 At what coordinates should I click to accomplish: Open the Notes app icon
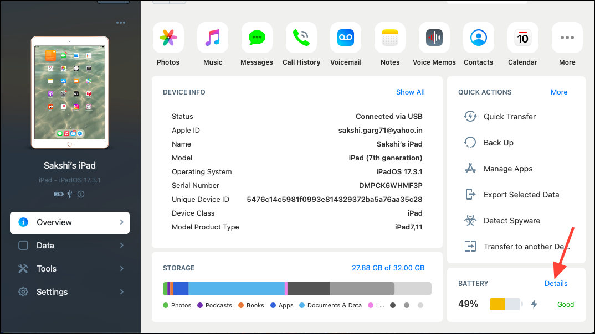click(x=390, y=38)
